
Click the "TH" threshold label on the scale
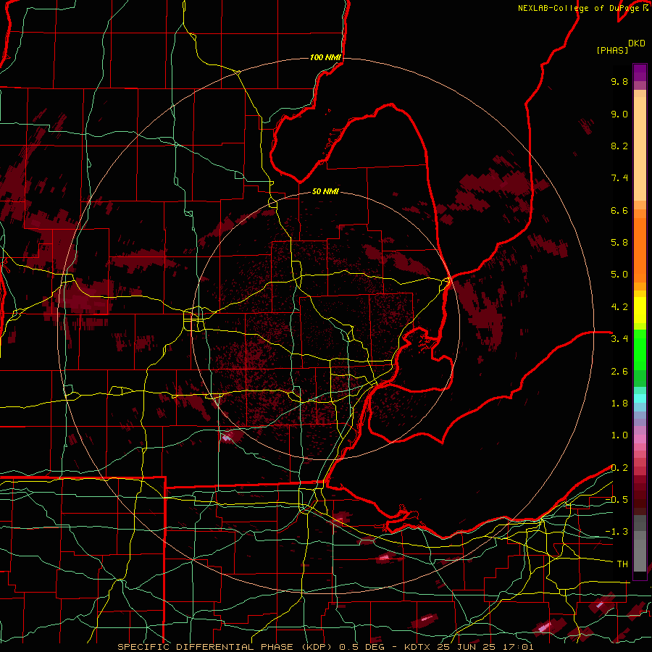coord(622,564)
